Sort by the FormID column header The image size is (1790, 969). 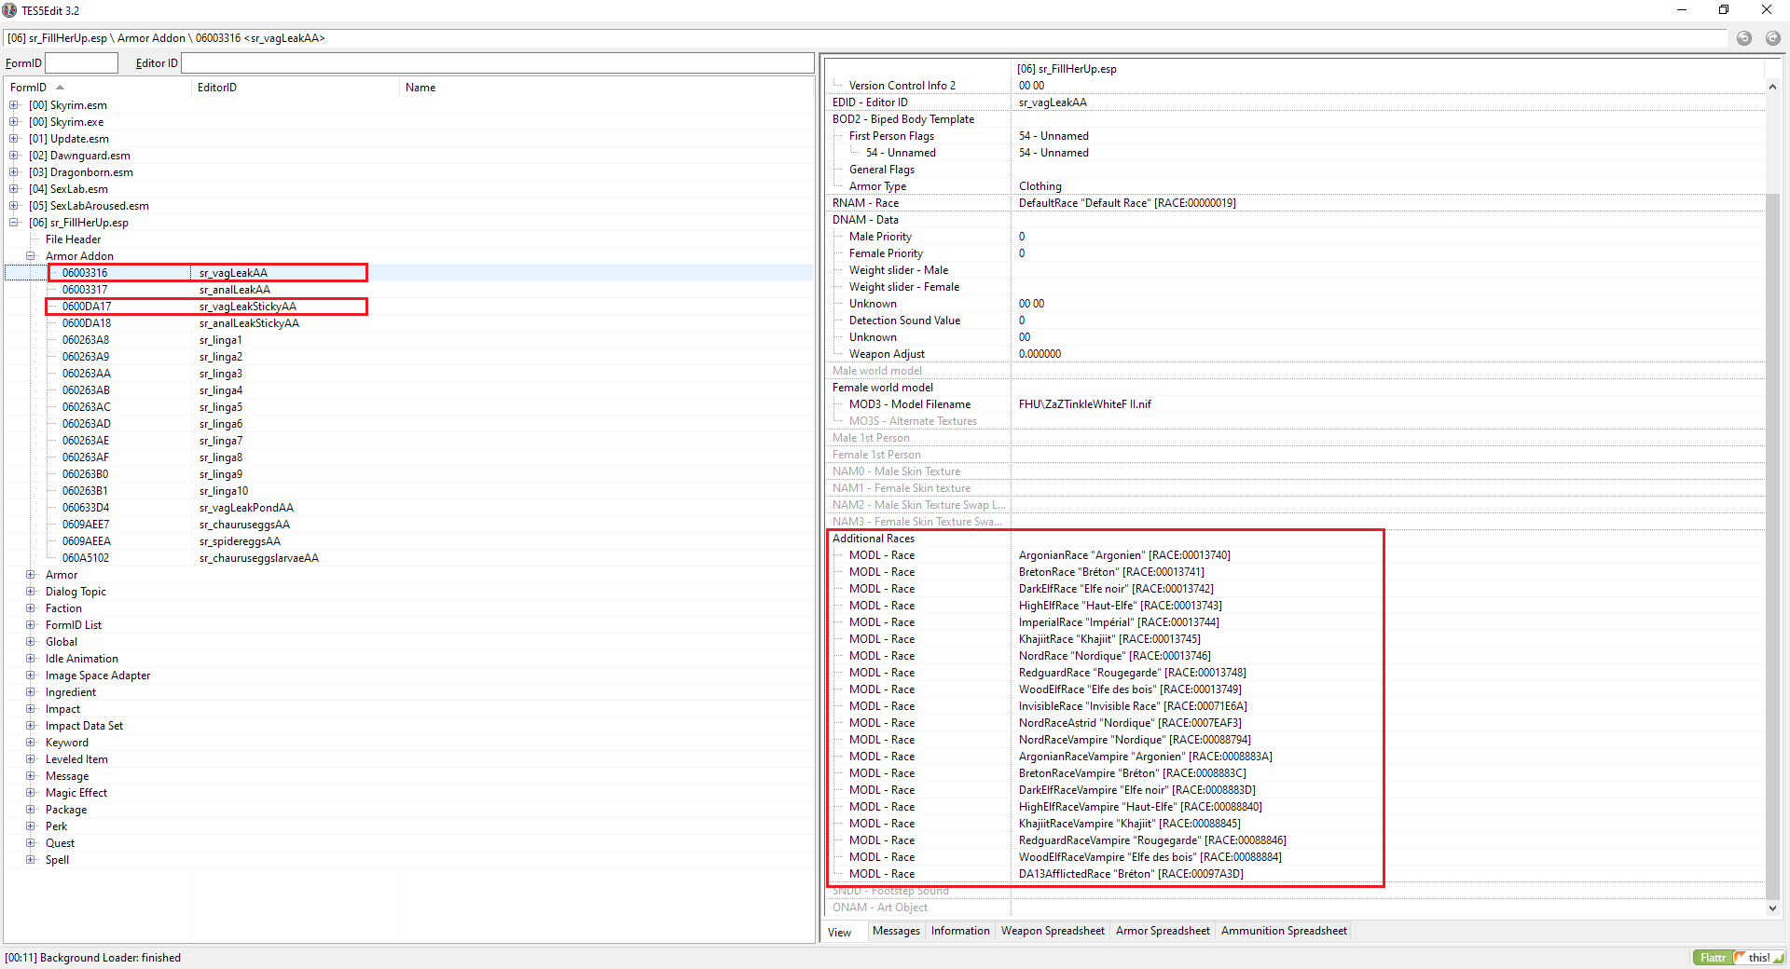pos(98,88)
